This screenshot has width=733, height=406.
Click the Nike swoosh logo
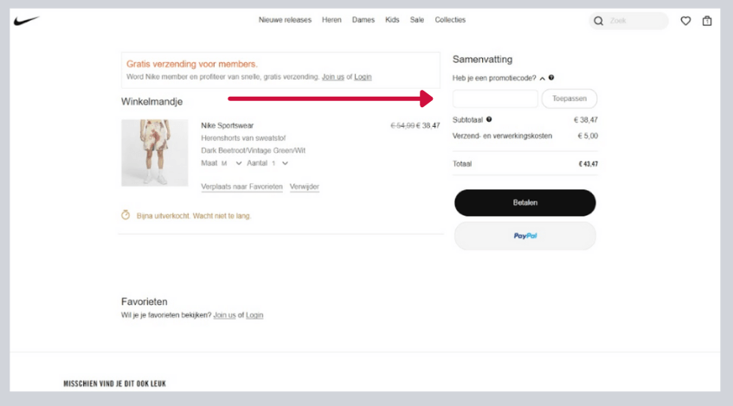(27, 21)
